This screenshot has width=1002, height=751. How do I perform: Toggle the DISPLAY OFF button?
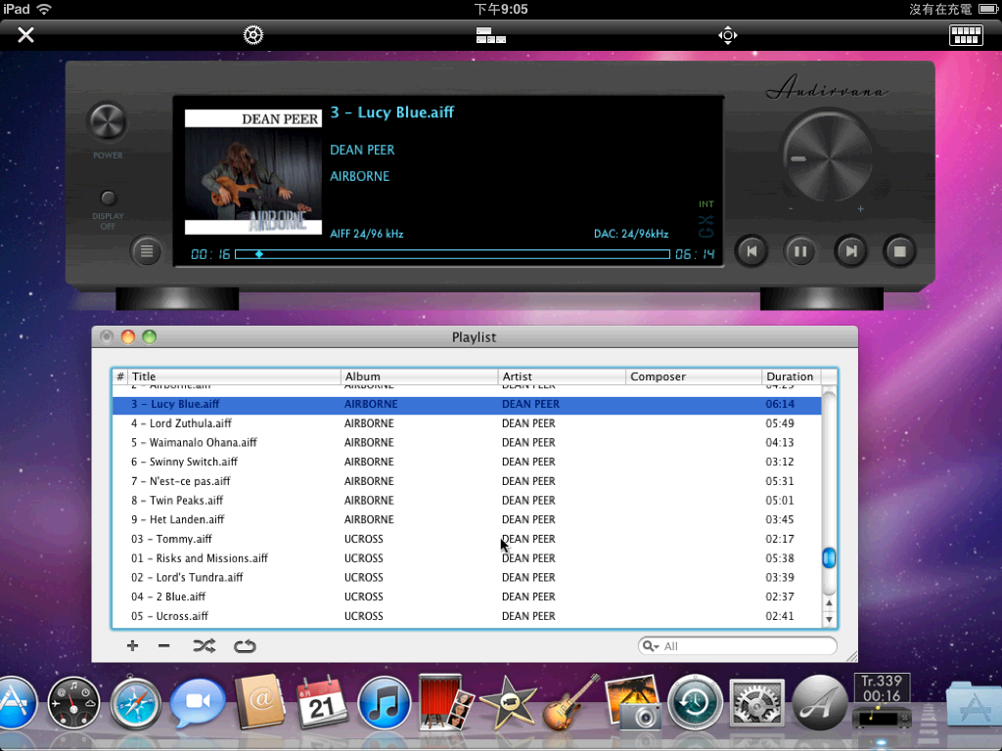click(108, 198)
